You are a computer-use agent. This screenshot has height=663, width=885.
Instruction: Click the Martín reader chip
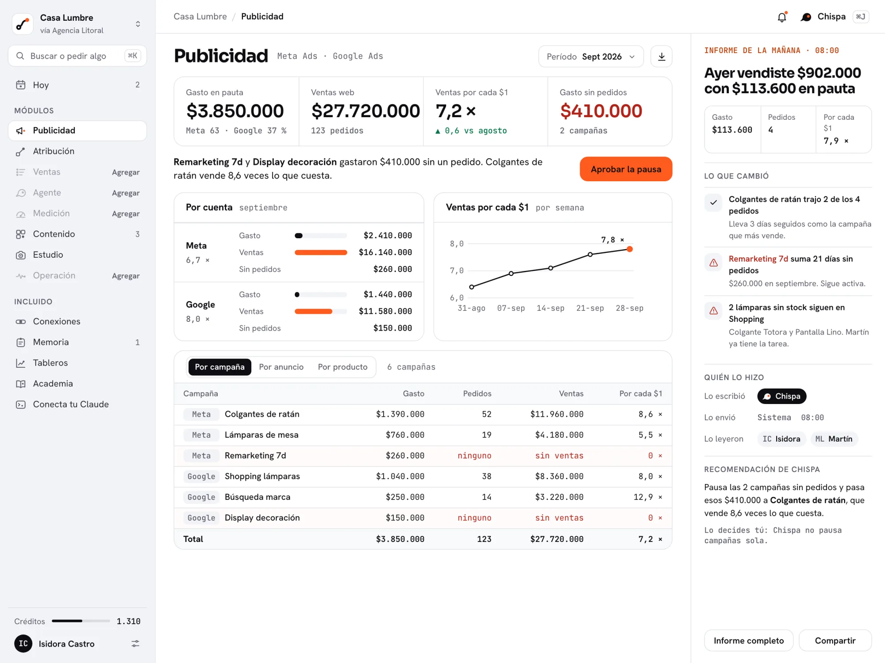click(x=834, y=439)
